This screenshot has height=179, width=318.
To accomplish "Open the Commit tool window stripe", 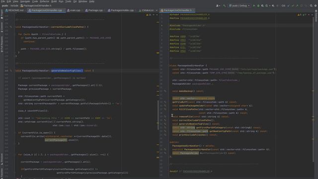I will (x=2, y=27).
